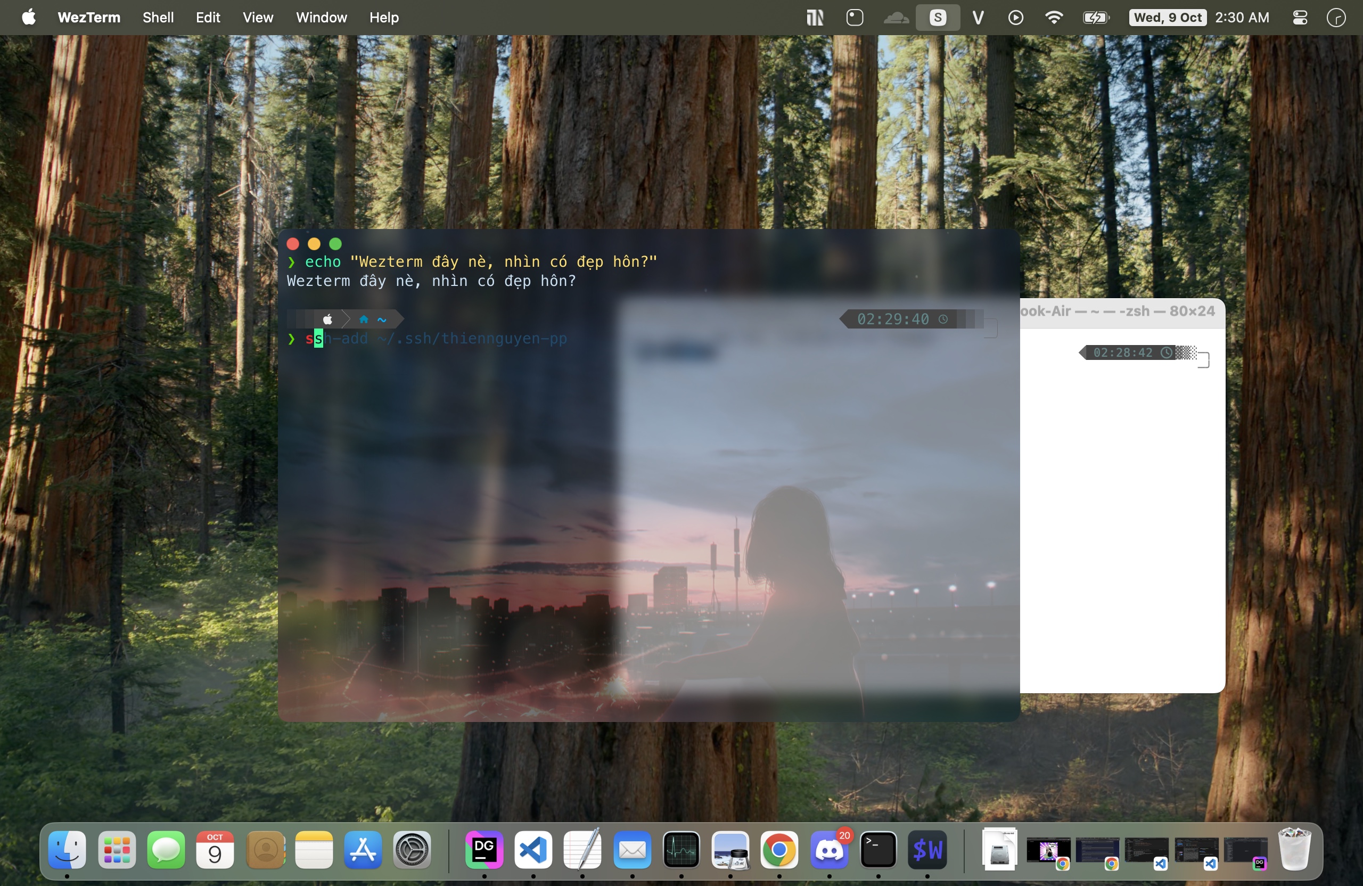Open the highlighted S input source menu
Screen dimensions: 1363x886
tap(938, 17)
